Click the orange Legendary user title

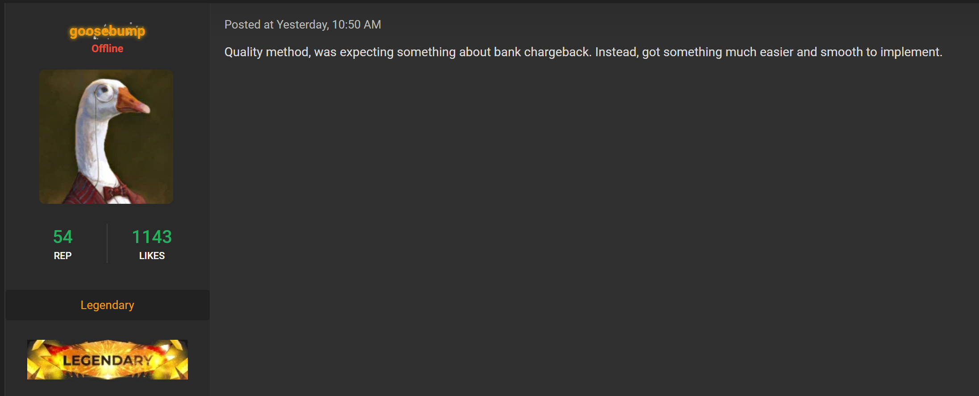pyautogui.click(x=107, y=305)
